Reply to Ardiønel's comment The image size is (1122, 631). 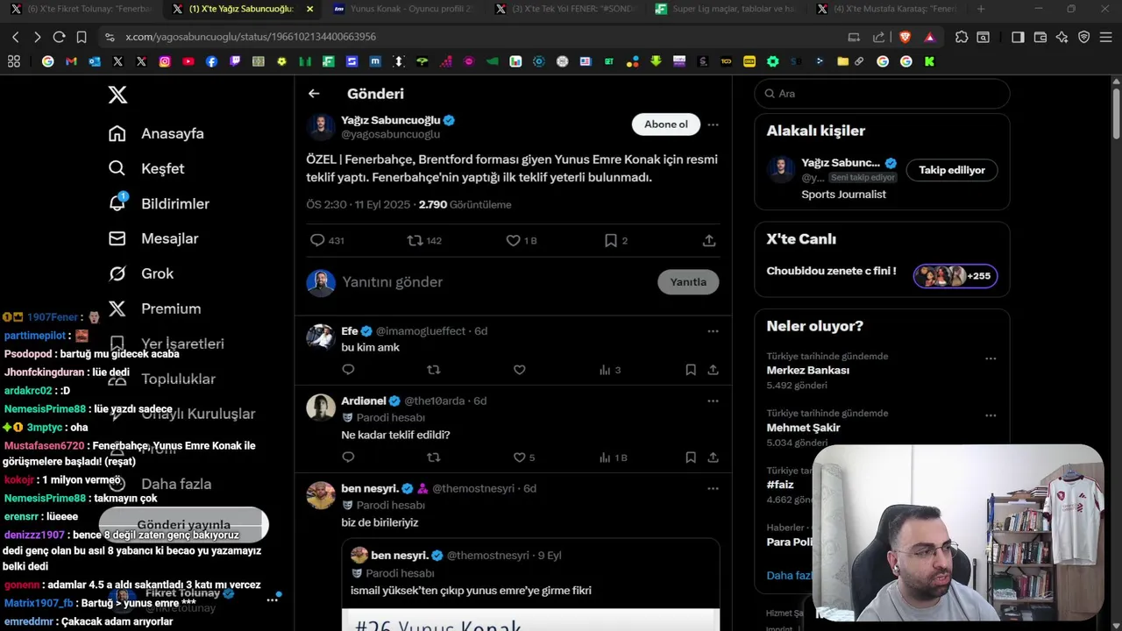[x=348, y=457]
